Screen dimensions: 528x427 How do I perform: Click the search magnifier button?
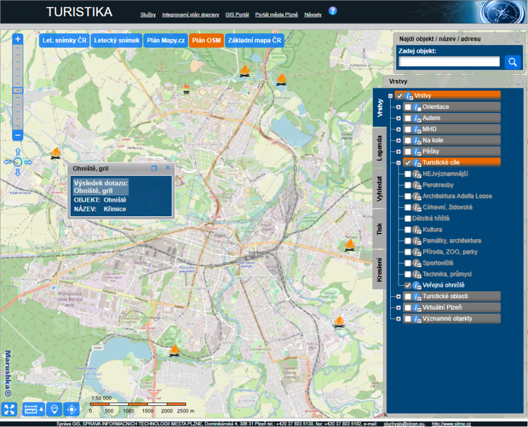tap(512, 62)
